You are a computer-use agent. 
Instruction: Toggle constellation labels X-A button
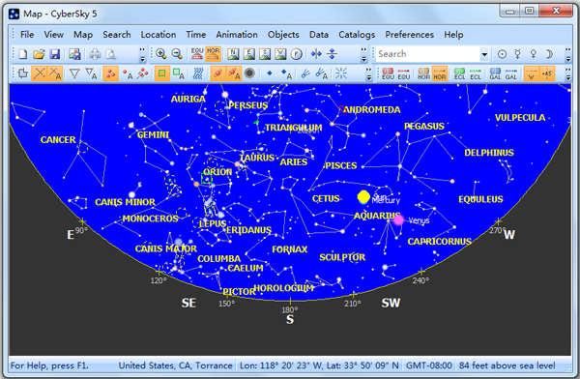[55, 73]
